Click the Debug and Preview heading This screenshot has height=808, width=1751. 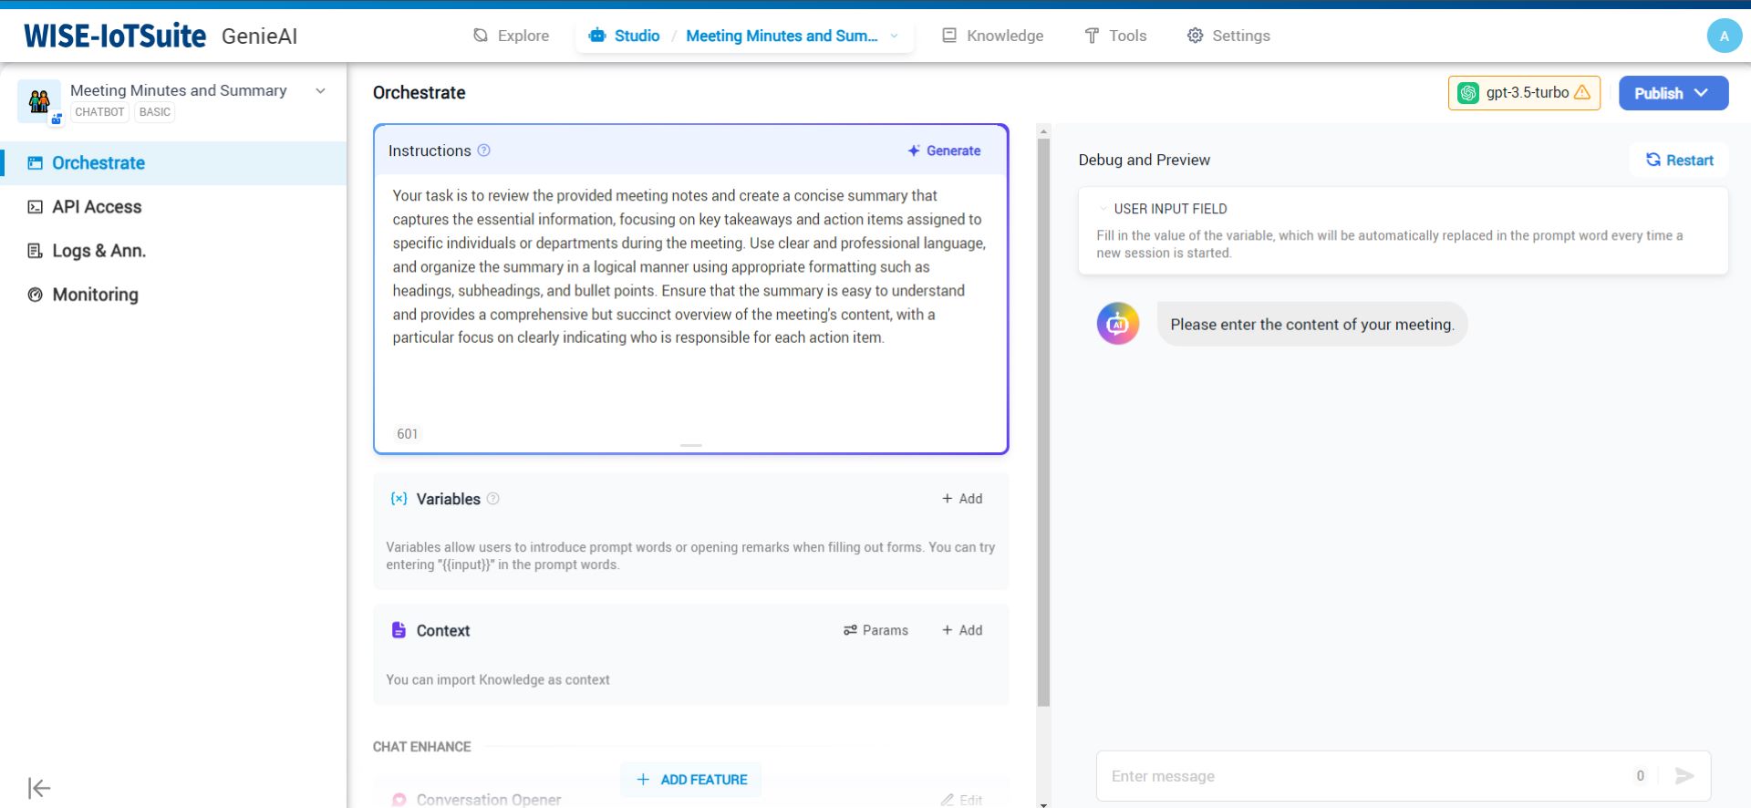coord(1144,160)
